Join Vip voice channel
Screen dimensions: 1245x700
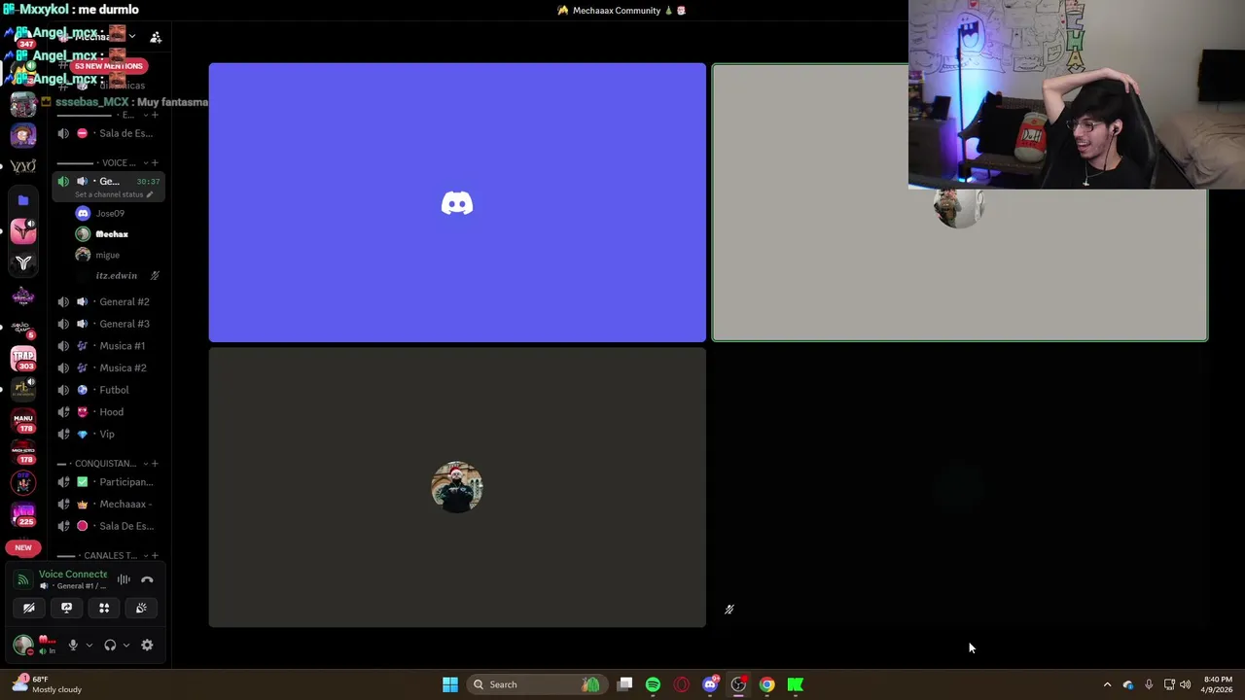[x=108, y=434]
